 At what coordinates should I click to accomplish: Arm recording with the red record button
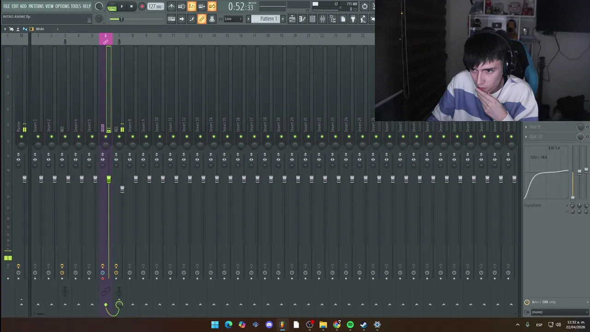(x=142, y=6)
